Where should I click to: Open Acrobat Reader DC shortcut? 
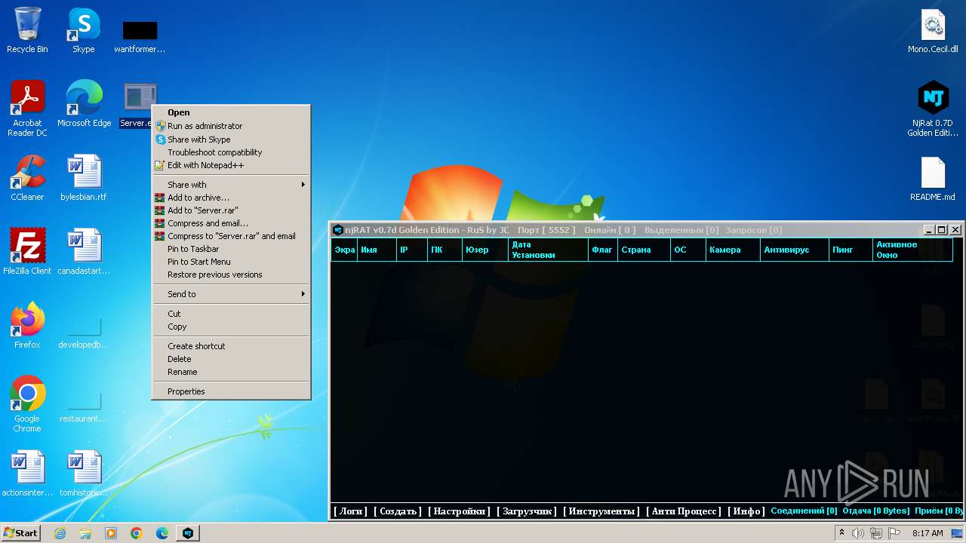27,109
